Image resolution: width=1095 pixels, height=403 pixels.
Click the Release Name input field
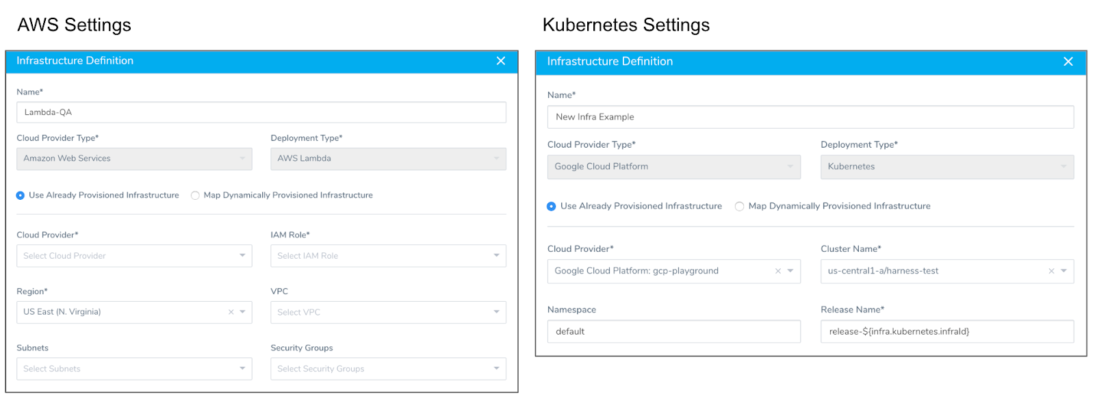[947, 332]
